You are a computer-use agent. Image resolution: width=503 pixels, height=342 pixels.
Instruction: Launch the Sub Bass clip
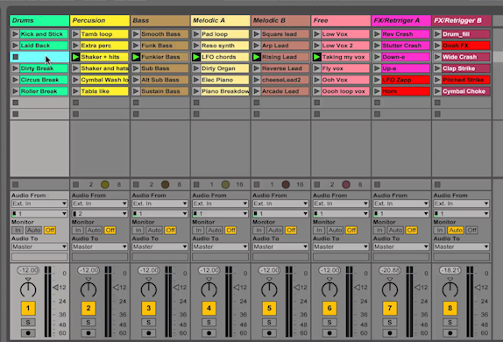point(136,68)
